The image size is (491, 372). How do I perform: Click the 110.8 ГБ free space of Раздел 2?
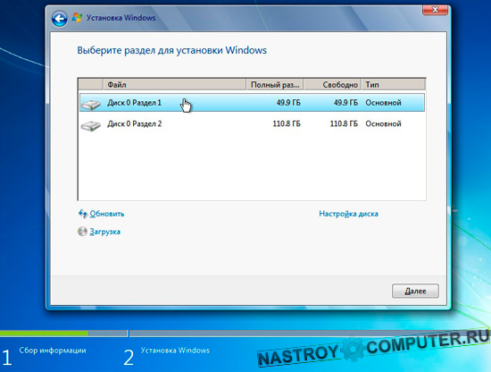coord(344,123)
